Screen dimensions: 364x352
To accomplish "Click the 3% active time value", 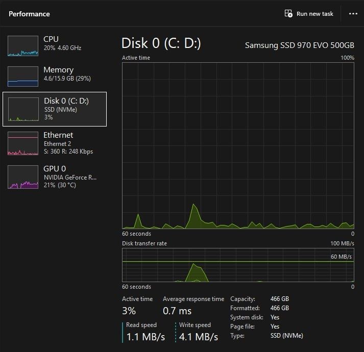I will pyautogui.click(x=129, y=311).
